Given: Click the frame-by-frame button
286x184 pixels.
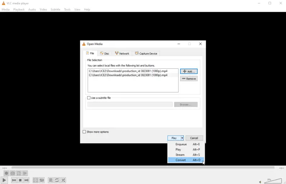Looking at the screenshot, I should 25,173.
